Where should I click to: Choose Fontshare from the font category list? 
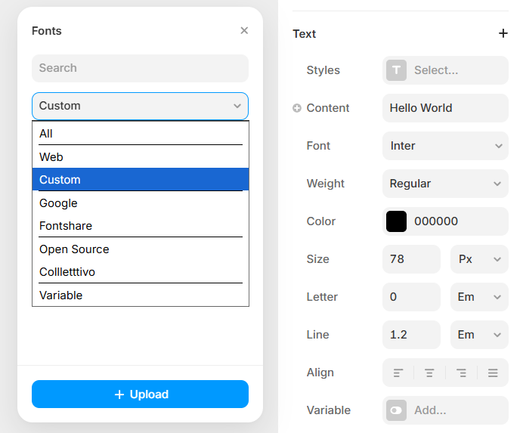tap(66, 226)
